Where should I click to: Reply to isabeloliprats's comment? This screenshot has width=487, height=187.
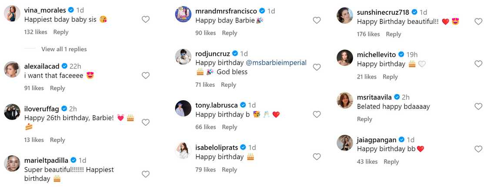click(229, 170)
